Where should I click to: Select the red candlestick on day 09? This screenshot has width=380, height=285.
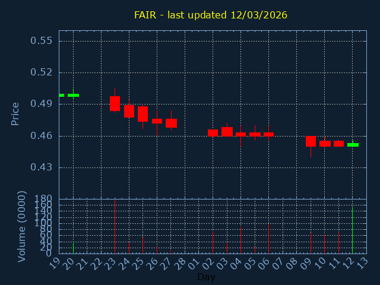(311, 141)
